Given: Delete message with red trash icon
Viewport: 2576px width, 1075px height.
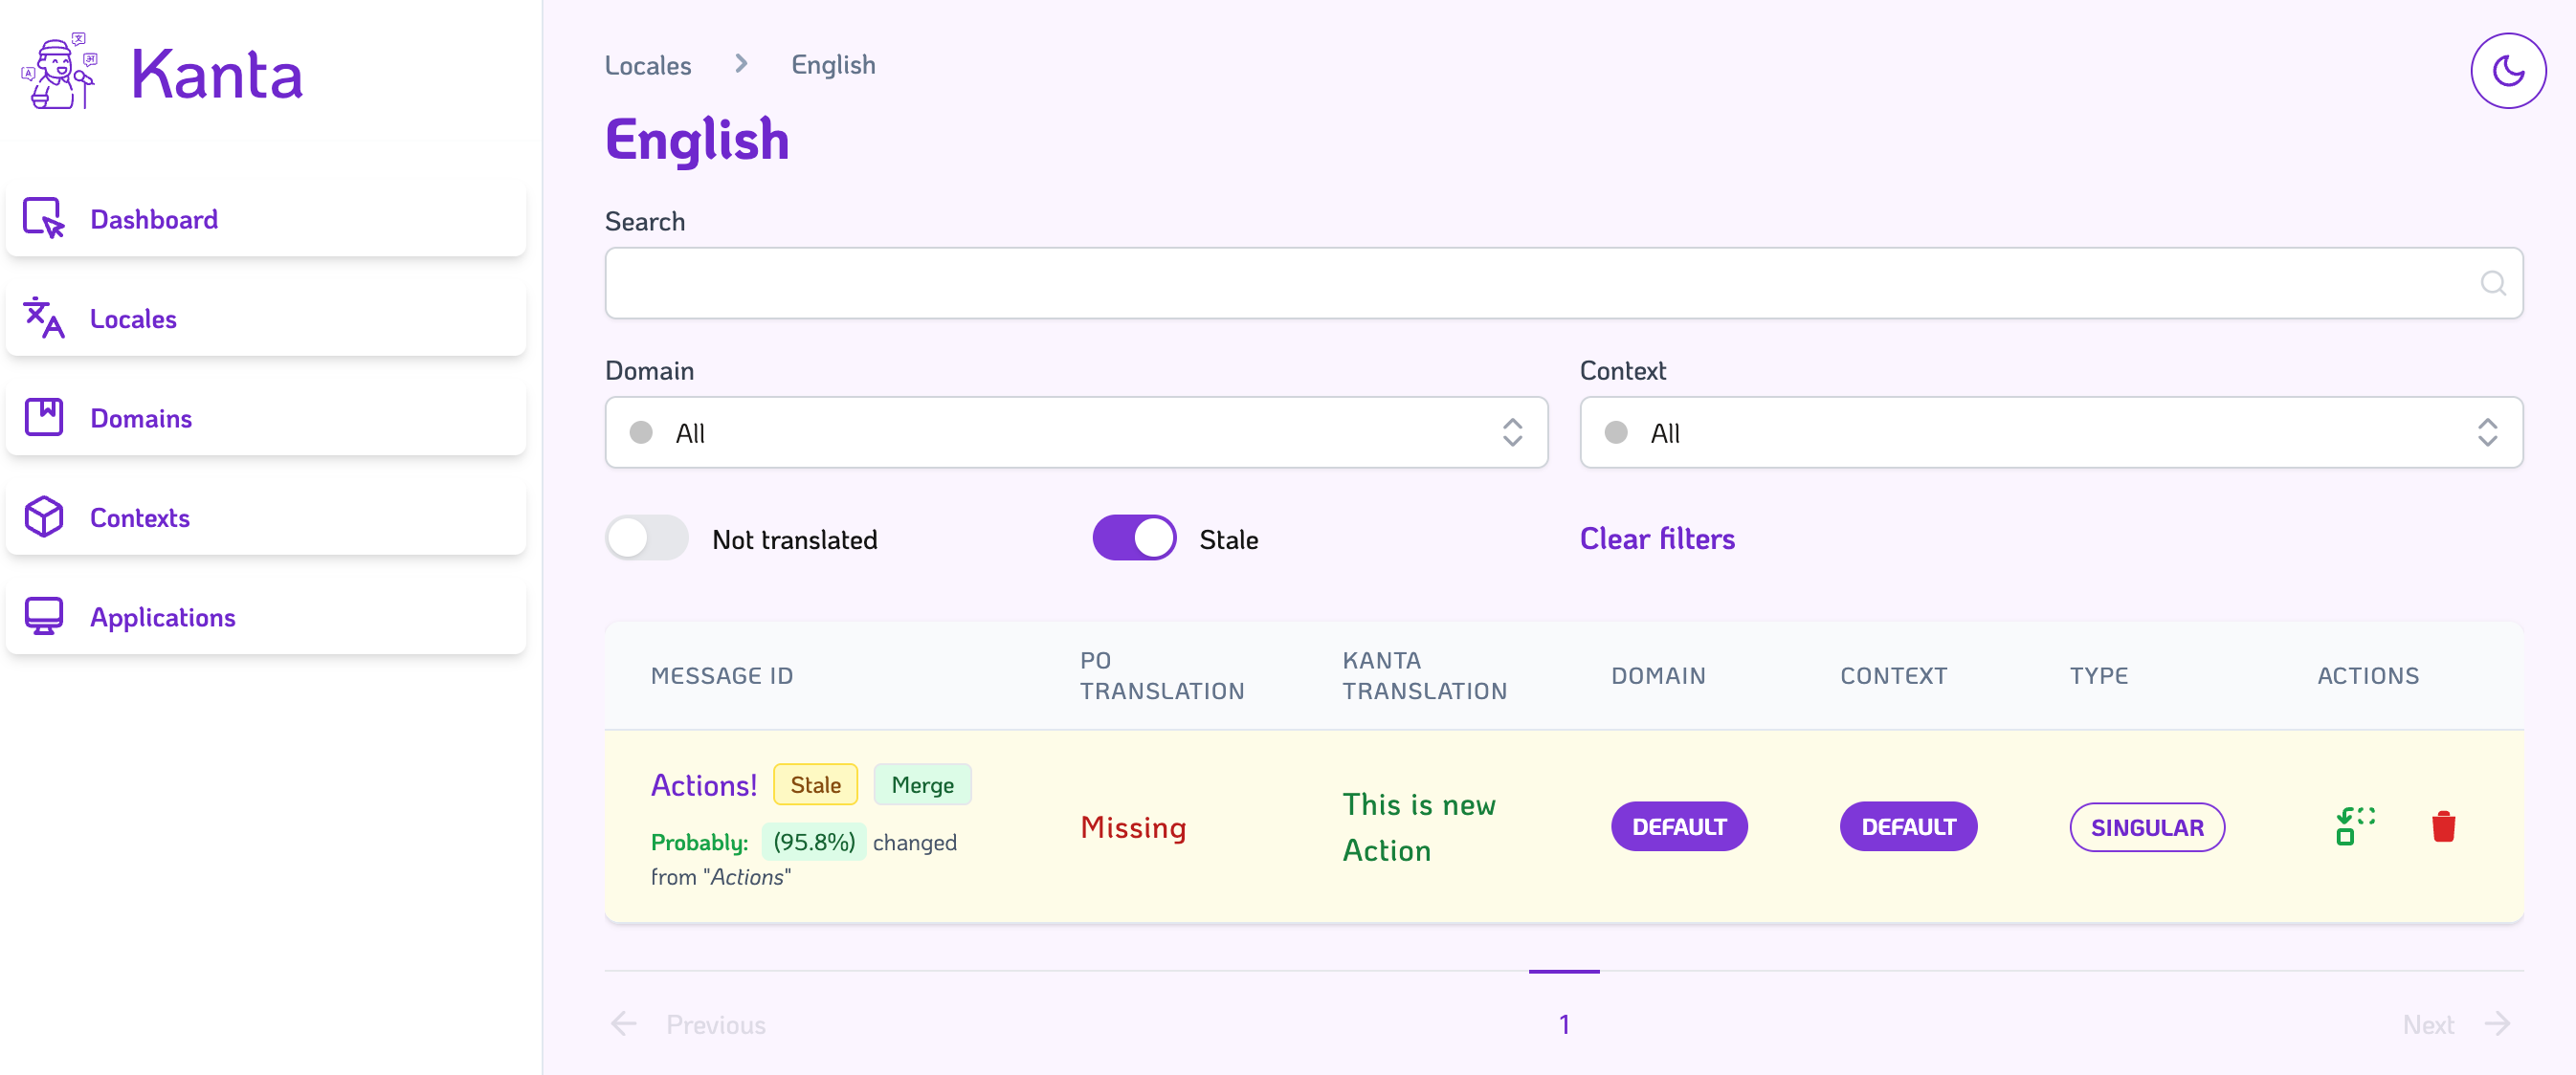Looking at the screenshot, I should (x=2443, y=826).
